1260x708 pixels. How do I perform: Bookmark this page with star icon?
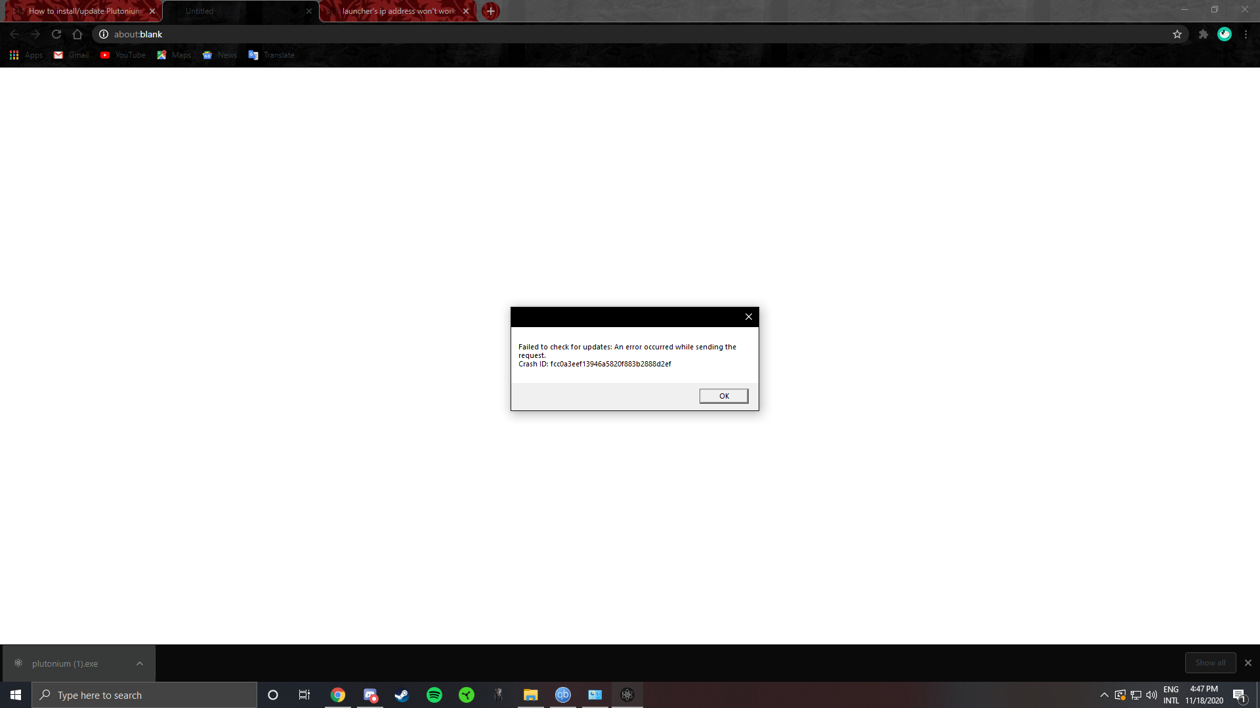coord(1177,34)
